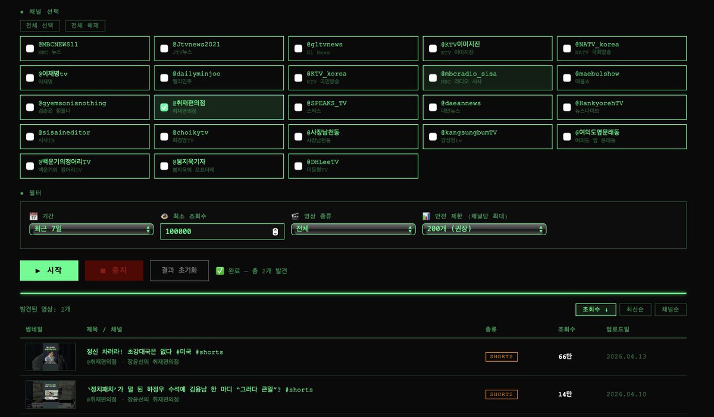
Task: Click SHORTS badge in 14만 row
Action: (502, 394)
